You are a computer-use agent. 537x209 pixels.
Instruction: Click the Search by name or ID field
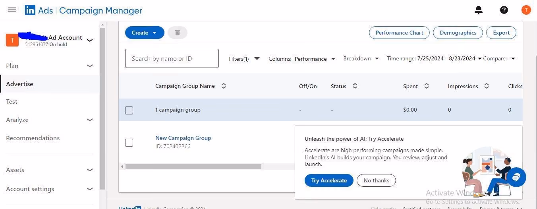pos(172,58)
